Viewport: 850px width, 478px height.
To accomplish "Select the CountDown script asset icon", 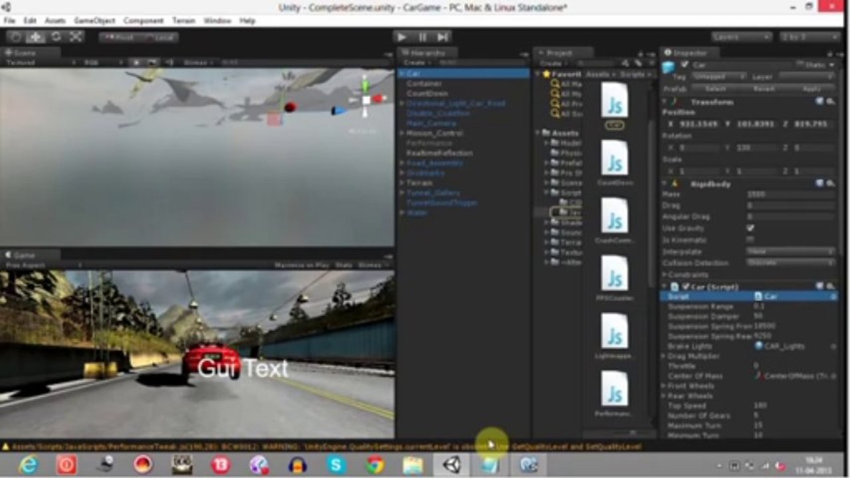I will click(x=615, y=159).
